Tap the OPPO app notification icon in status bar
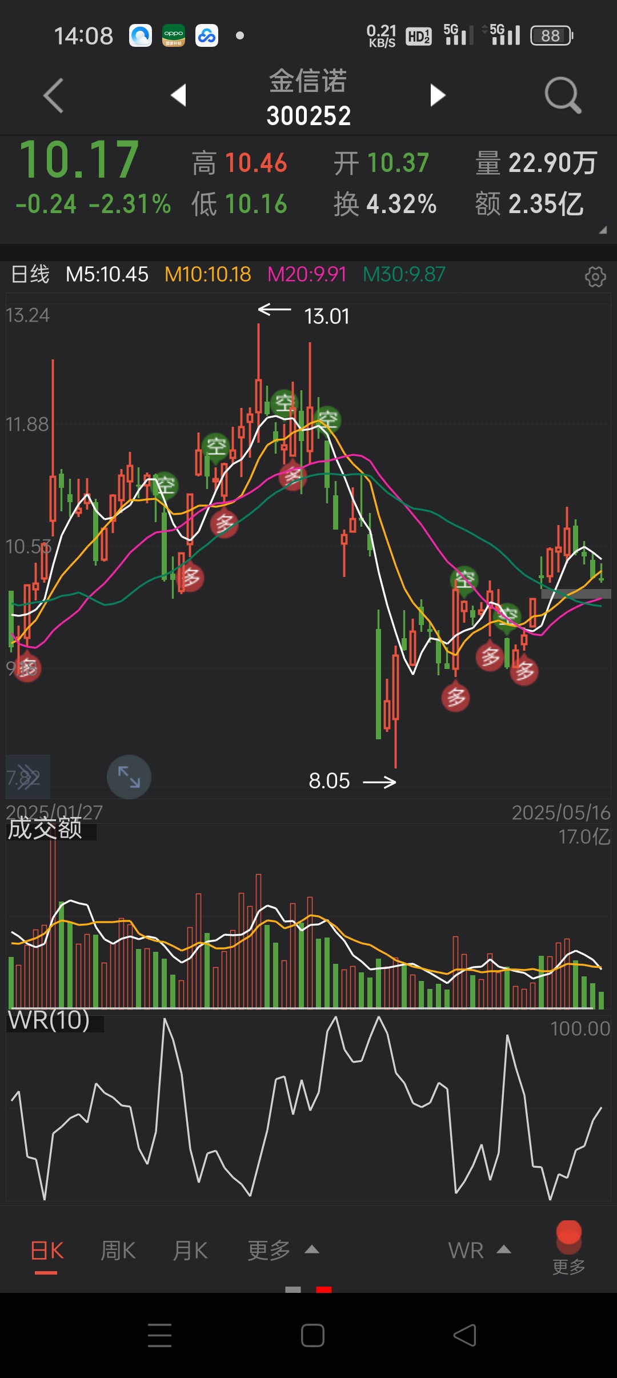Viewport: 617px width, 1378px height. (174, 35)
